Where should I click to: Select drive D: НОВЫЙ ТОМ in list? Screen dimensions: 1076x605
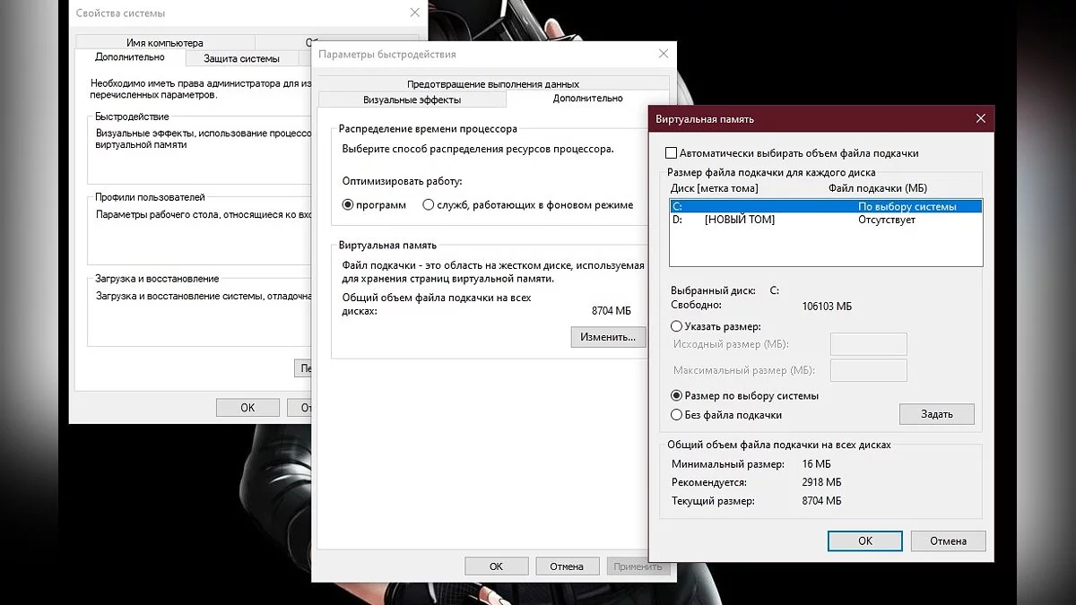coord(826,220)
